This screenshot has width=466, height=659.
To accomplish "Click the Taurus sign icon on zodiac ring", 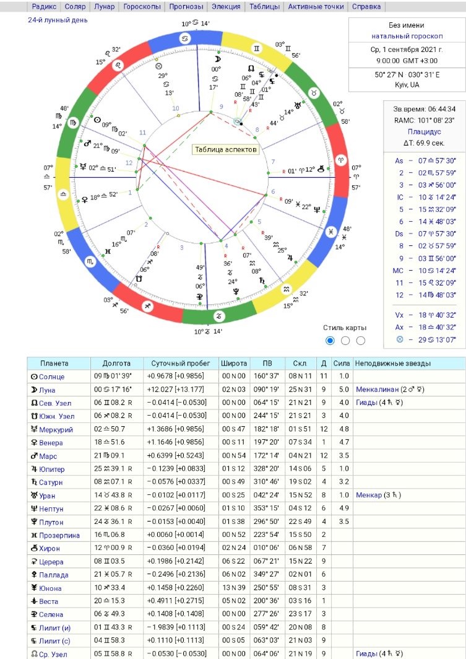I will point(314,93).
